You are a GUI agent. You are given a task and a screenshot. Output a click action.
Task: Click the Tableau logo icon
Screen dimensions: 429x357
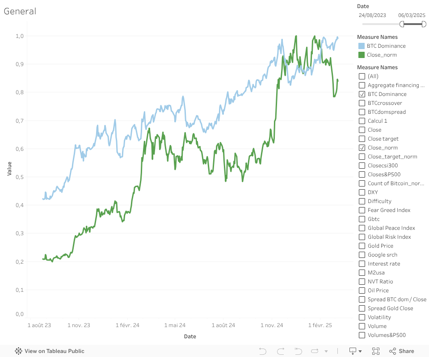coord(19,351)
